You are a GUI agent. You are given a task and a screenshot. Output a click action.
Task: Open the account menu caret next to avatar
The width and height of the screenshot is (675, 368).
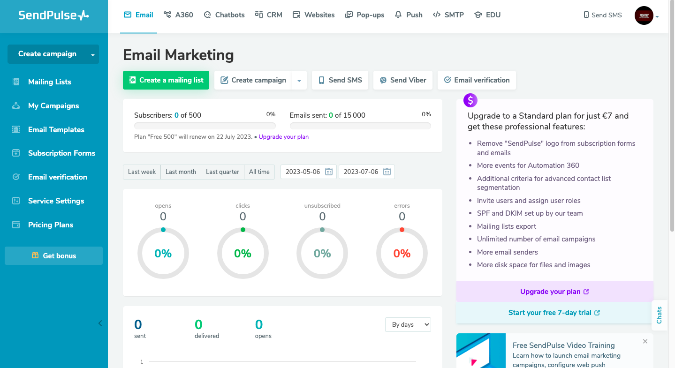click(x=657, y=17)
